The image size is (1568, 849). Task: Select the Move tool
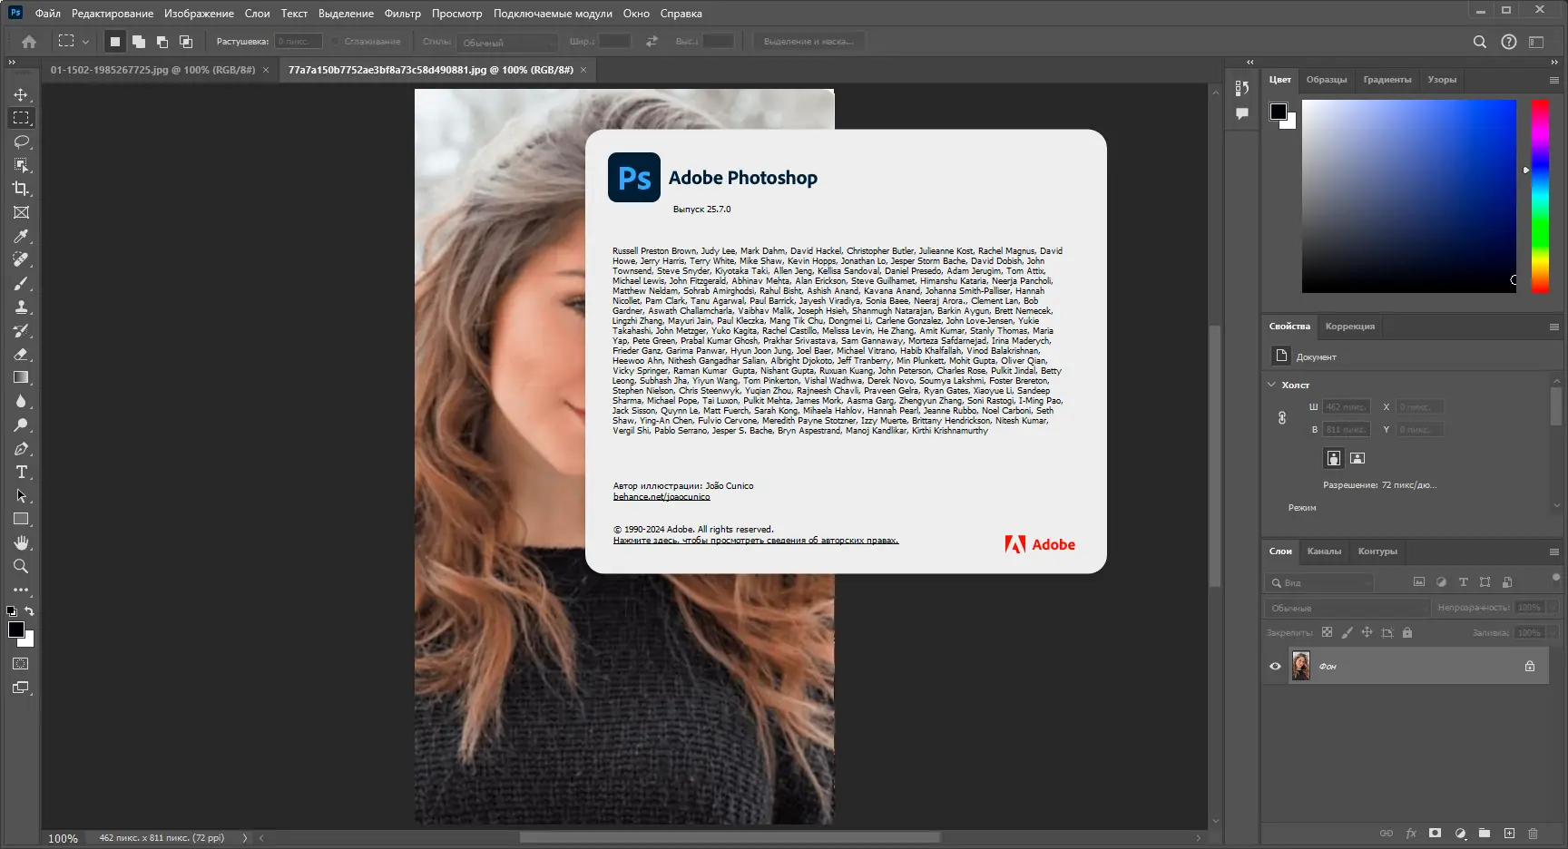pyautogui.click(x=20, y=93)
